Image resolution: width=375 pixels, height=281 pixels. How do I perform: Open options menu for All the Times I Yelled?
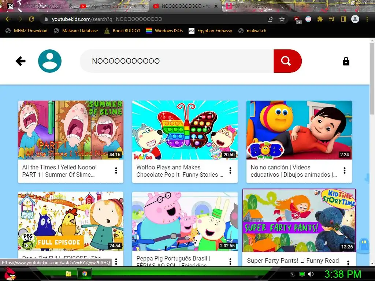click(x=116, y=171)
